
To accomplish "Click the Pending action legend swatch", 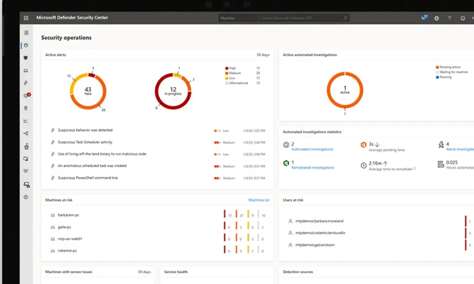I will pyautogui.click(x=437, y=67).
